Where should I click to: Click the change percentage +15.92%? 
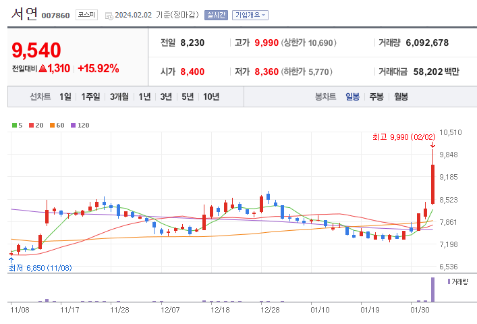click(99, 68)
